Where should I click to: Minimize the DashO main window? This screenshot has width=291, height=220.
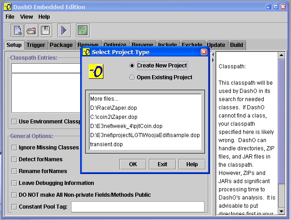[x=268, y=7]
